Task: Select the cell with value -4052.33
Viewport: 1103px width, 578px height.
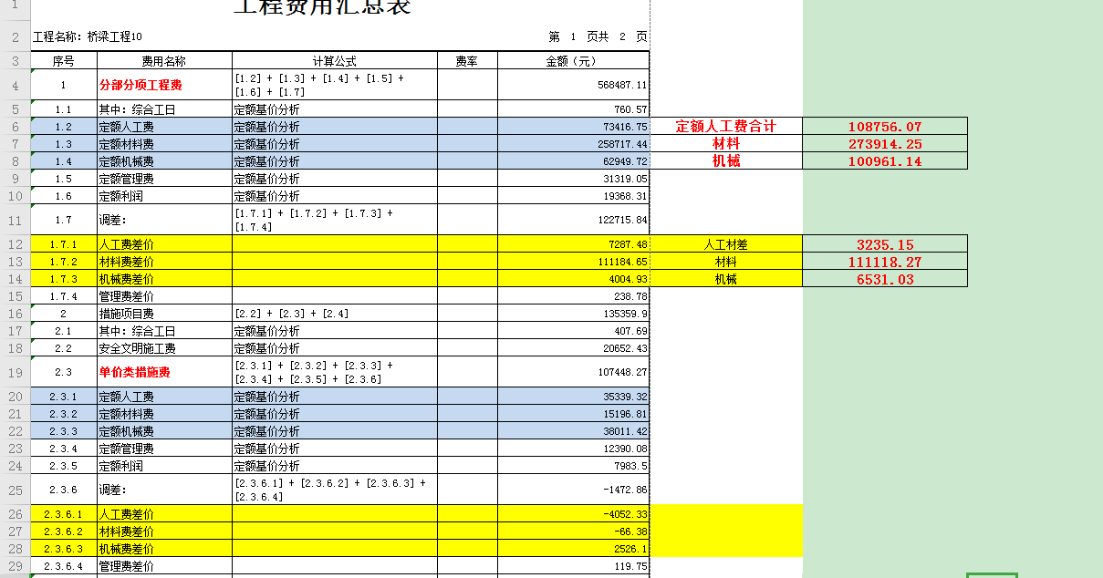Action: tap(573, 514)
